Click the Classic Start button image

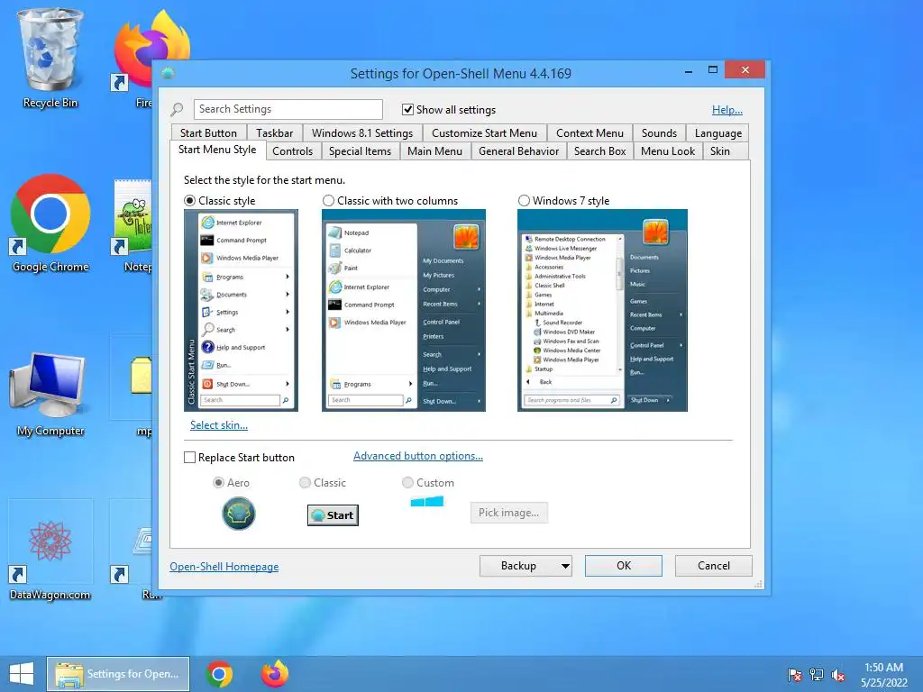click(333, 514)
